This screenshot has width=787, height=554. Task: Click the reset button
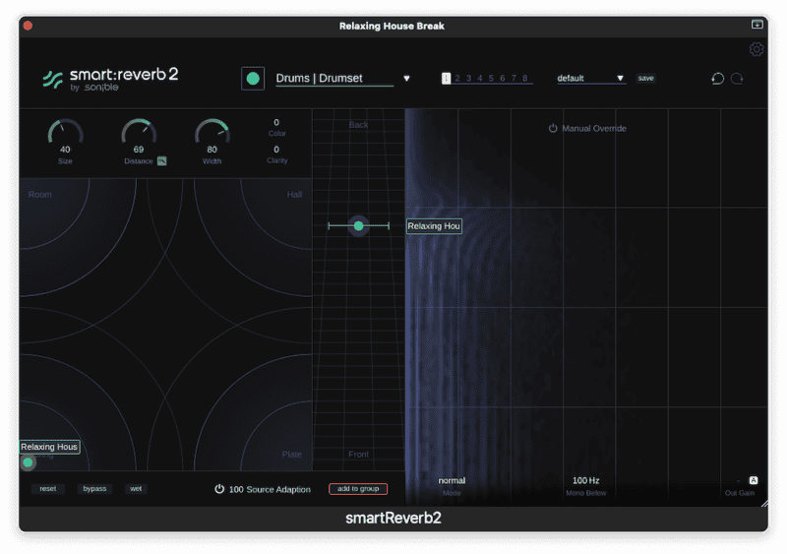pyautogui.click(x=48, y=489)
